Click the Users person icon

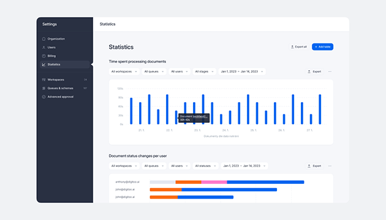(44, 48)
